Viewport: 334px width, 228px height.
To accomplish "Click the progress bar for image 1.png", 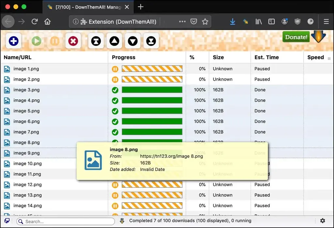I will click(152, 69).
